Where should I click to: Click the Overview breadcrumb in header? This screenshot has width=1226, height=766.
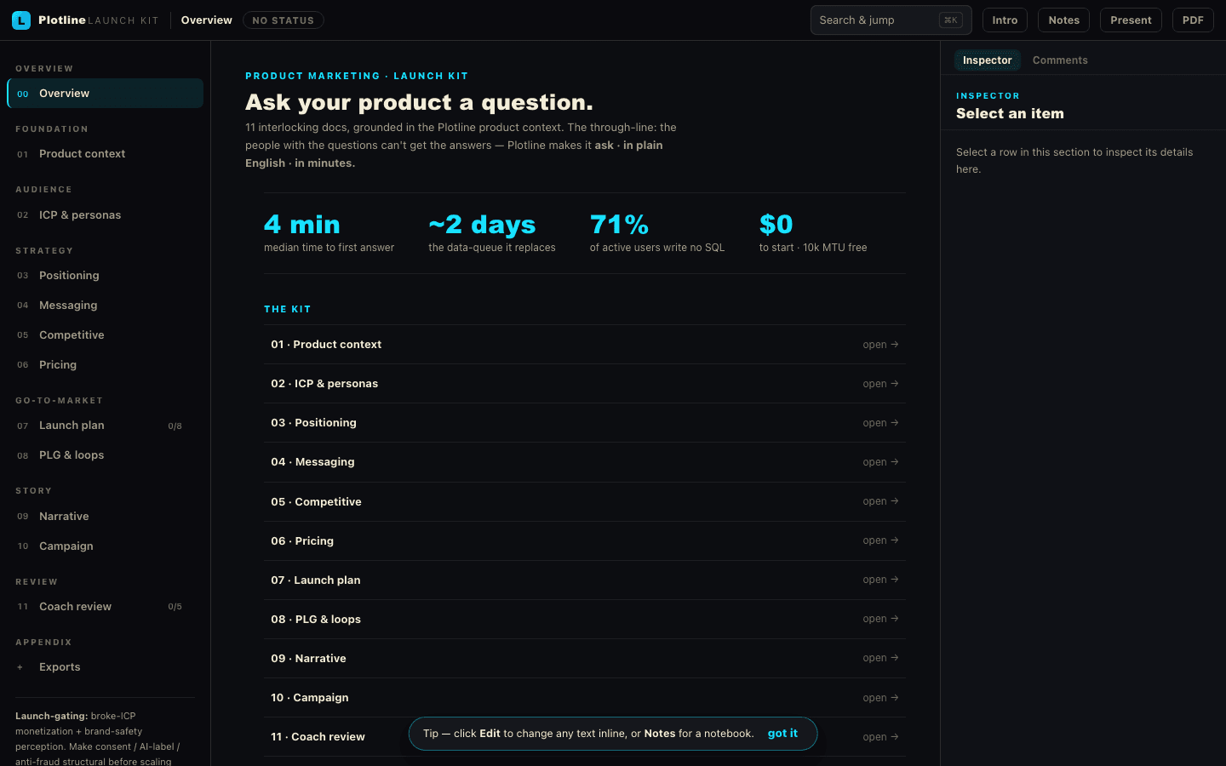[206, 20]
